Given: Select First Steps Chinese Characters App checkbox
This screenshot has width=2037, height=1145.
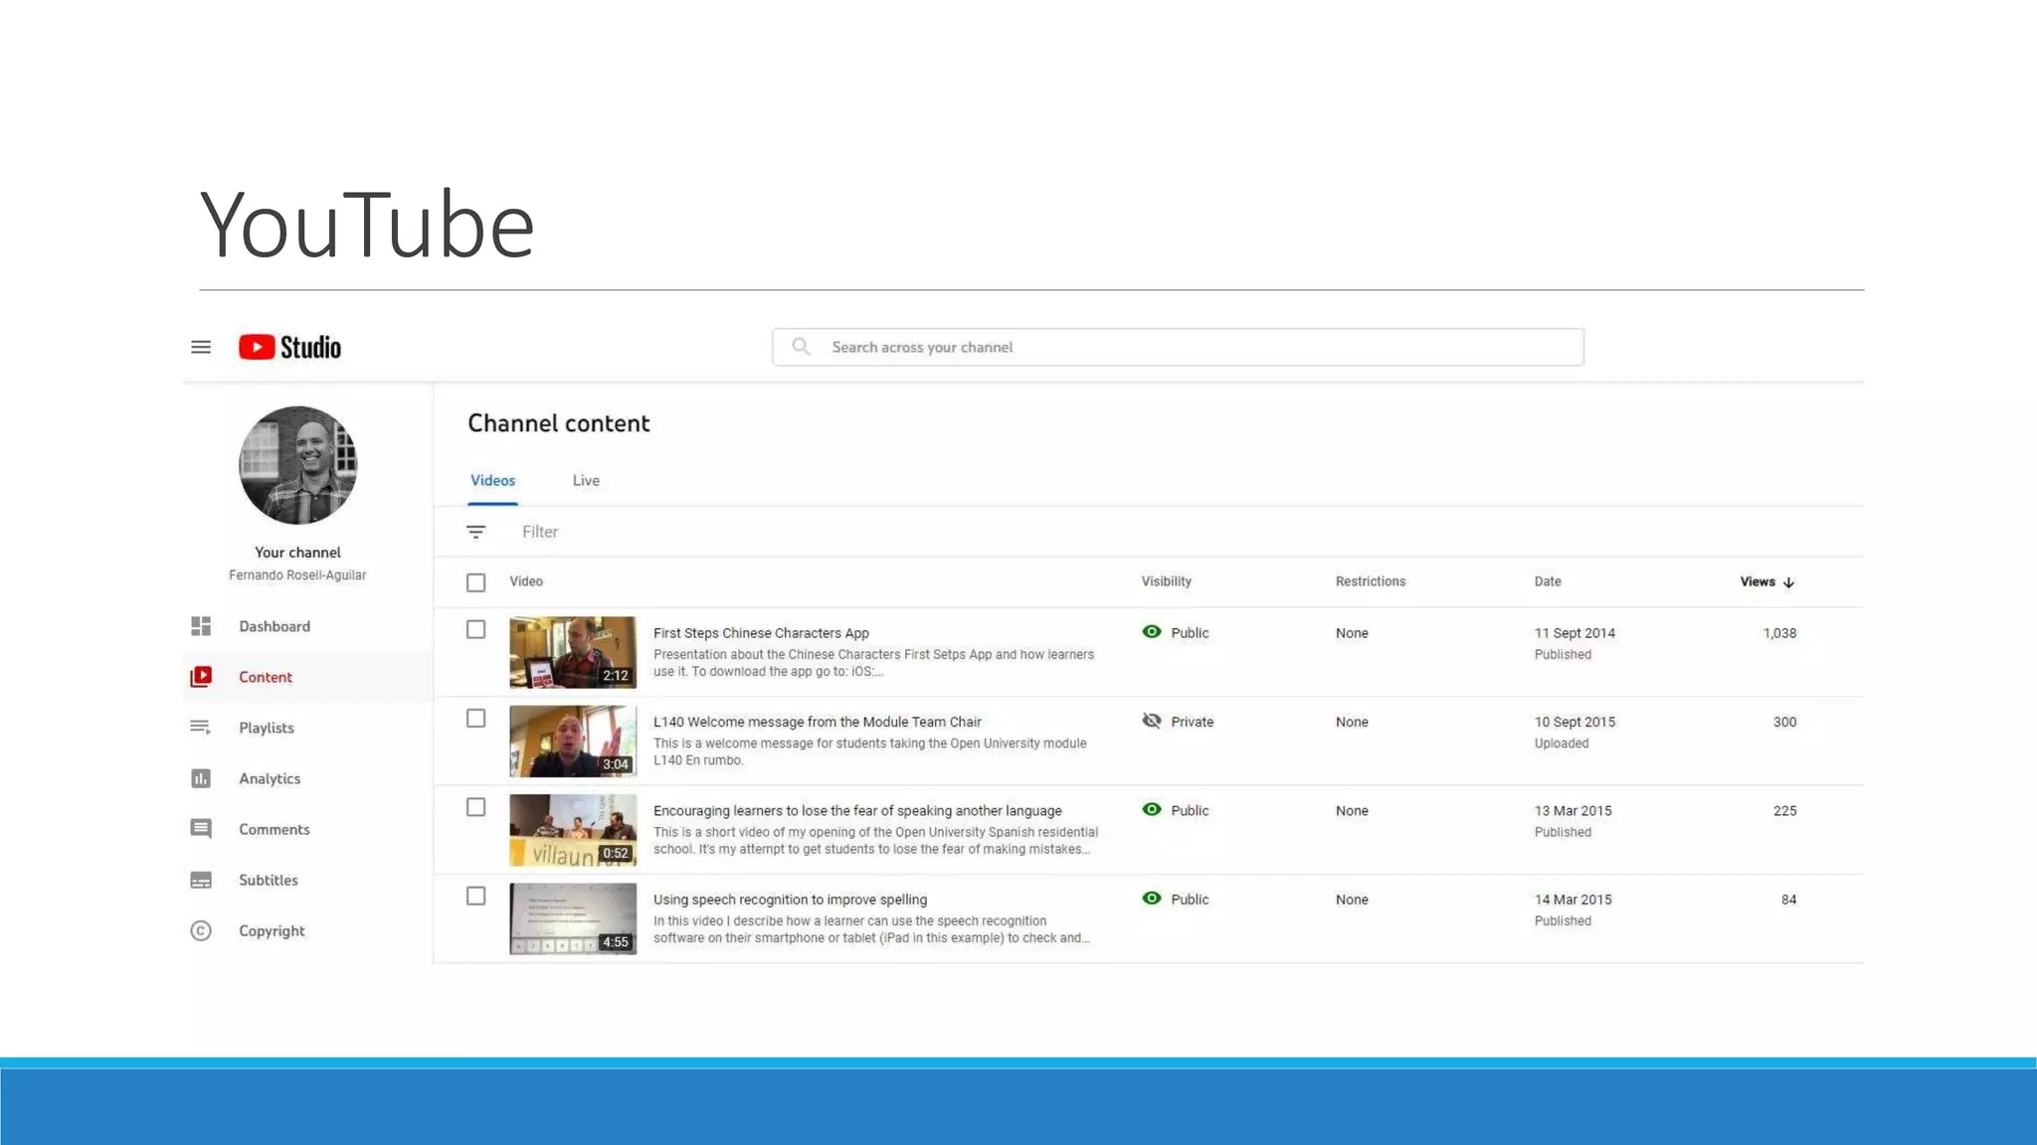Looking at the screenshot, I should [x=476, y=630].
